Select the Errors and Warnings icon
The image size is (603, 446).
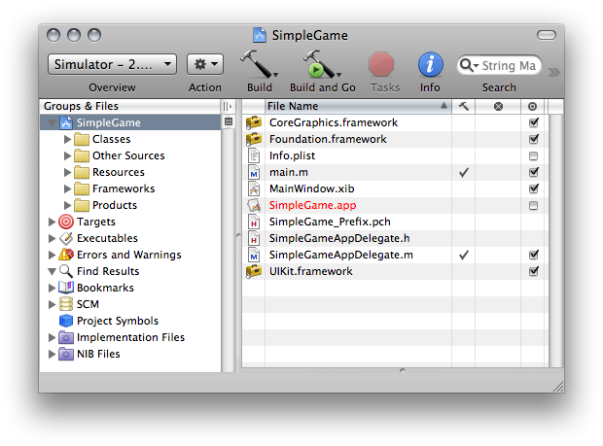pos(66,255)
